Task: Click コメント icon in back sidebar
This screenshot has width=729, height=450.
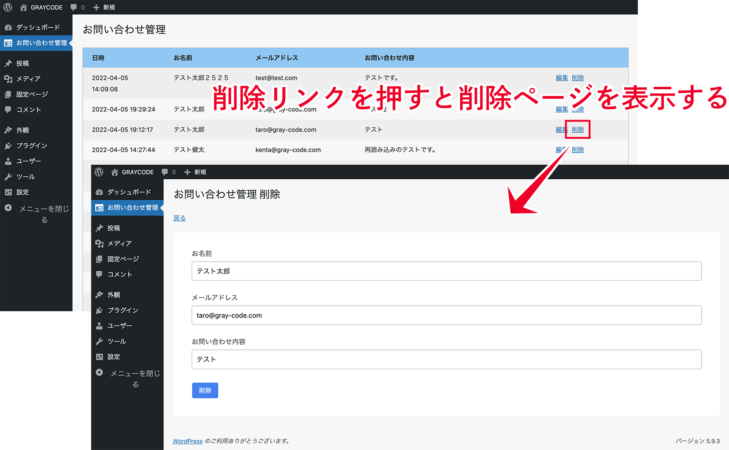Action: pos(8,110)
